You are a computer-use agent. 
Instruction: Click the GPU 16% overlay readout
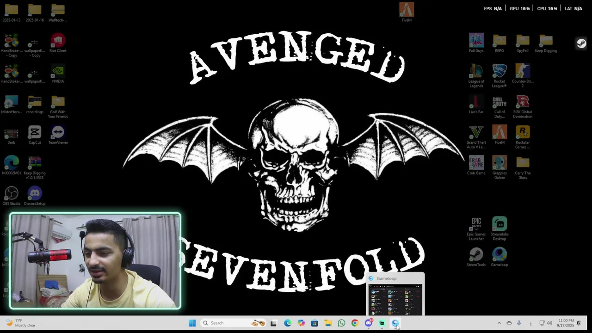(519, 8)
